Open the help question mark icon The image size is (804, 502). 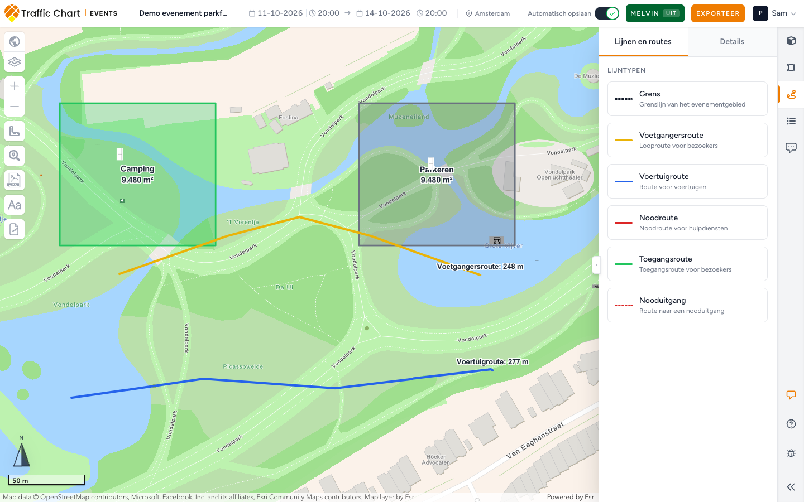[791, 424]
